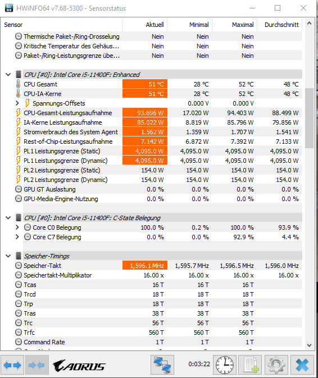This screenshot has width=318, height=378.
Task: Collapse the Intel Core i5-11400F Enhanced group
Action: click(x=8, y=75)
